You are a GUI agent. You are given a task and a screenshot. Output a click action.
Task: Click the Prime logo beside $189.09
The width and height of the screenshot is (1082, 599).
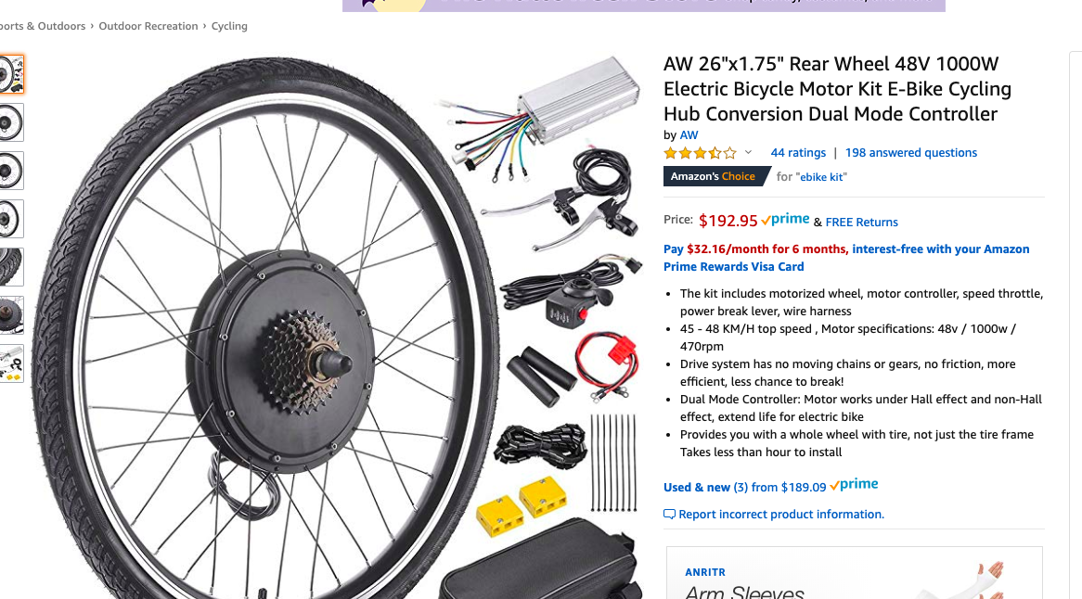pos(853,483)
